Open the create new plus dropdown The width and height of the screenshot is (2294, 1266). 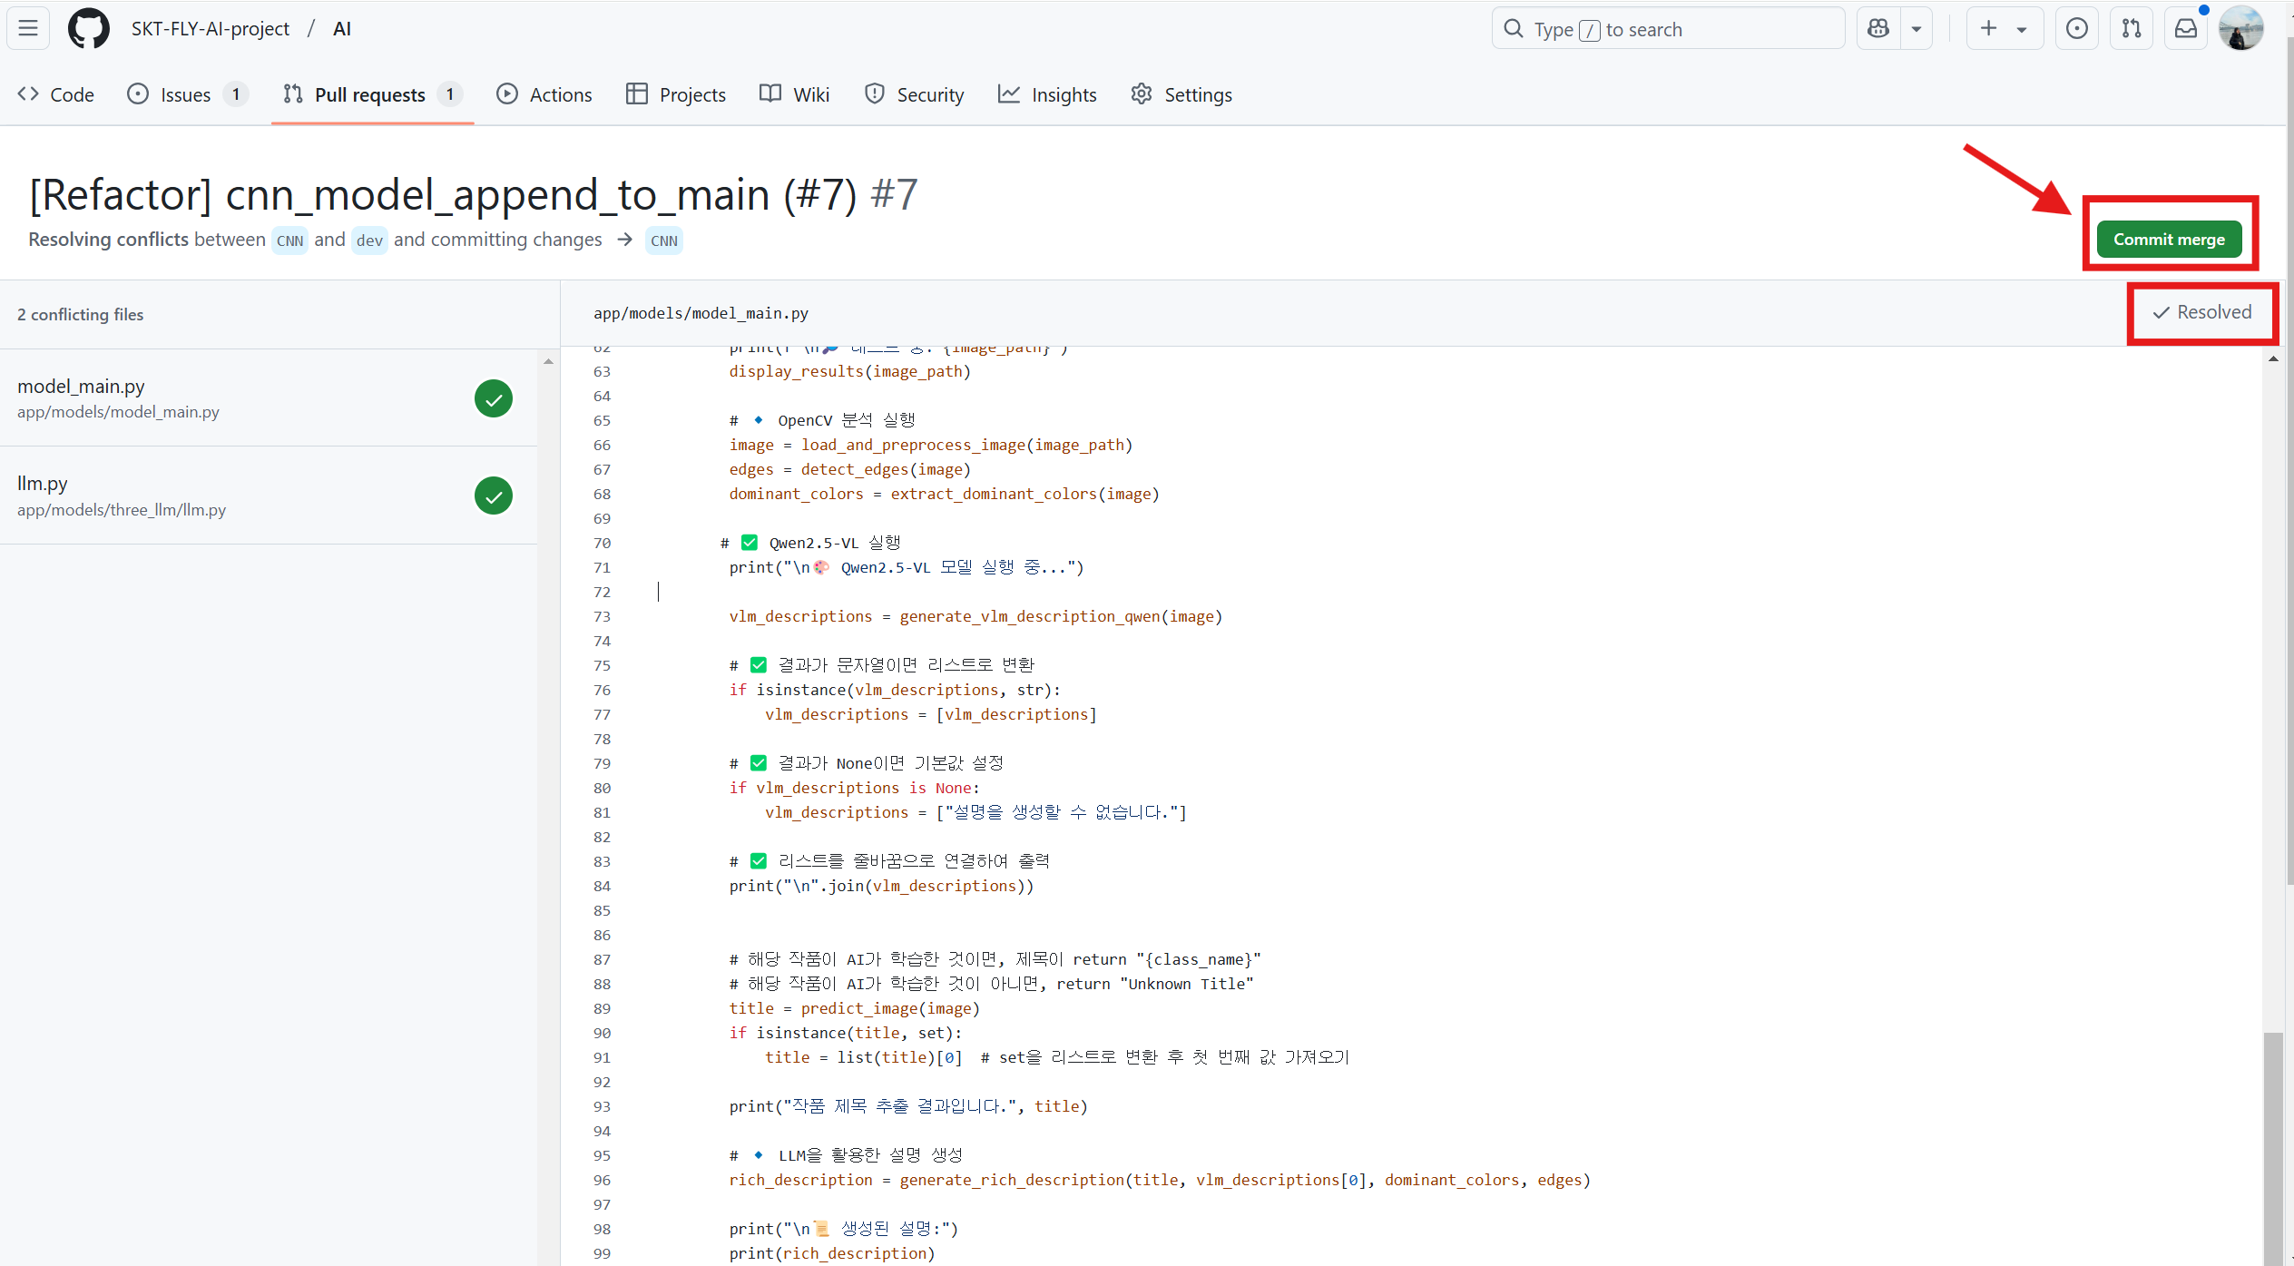click(2004, 29)
